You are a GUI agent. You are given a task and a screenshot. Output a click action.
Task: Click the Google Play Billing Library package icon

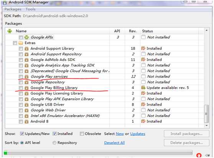26,88
